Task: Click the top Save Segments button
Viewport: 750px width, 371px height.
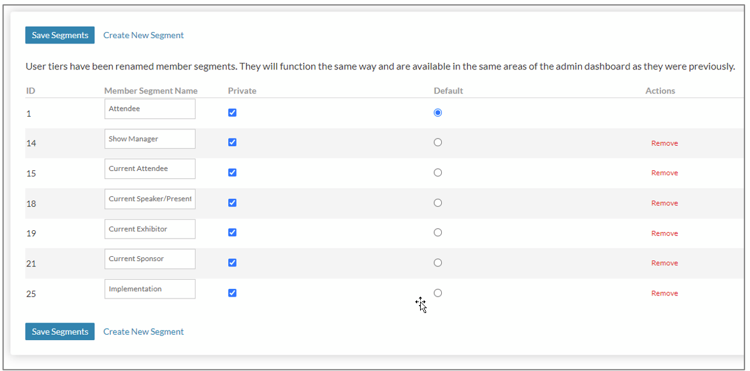Action: [x=60, y=35]
